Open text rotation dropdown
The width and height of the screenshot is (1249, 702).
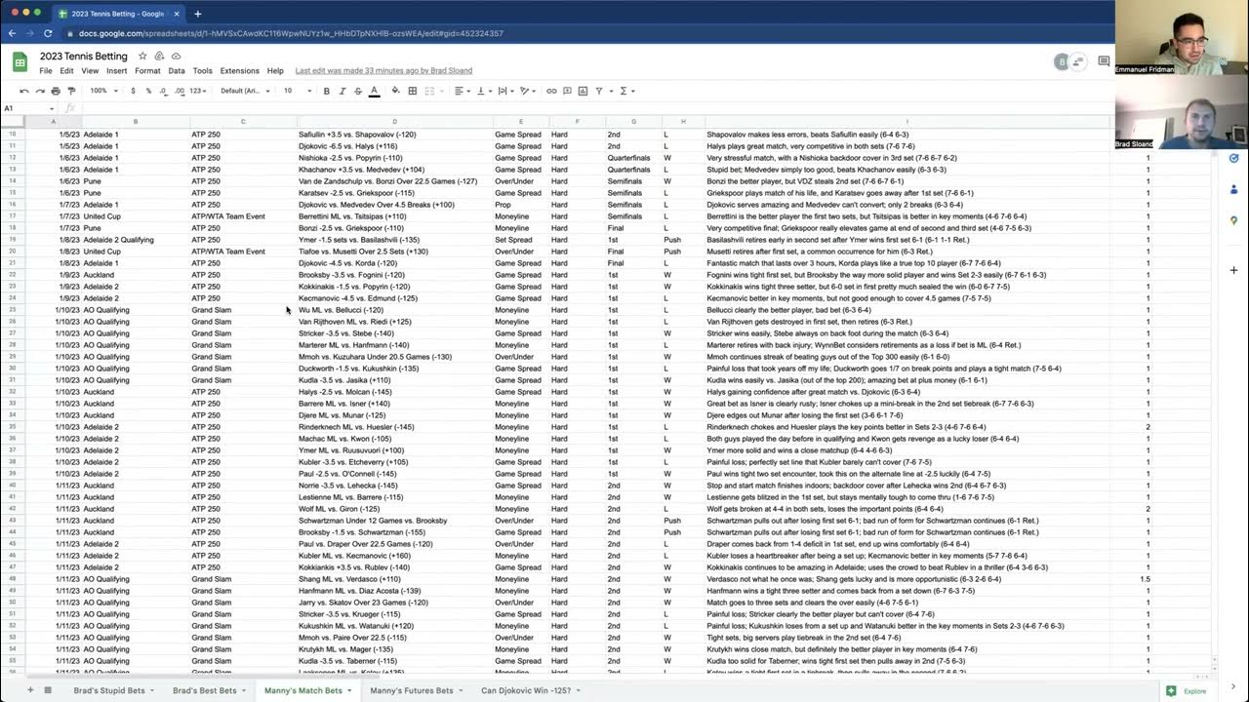(528, 91)
